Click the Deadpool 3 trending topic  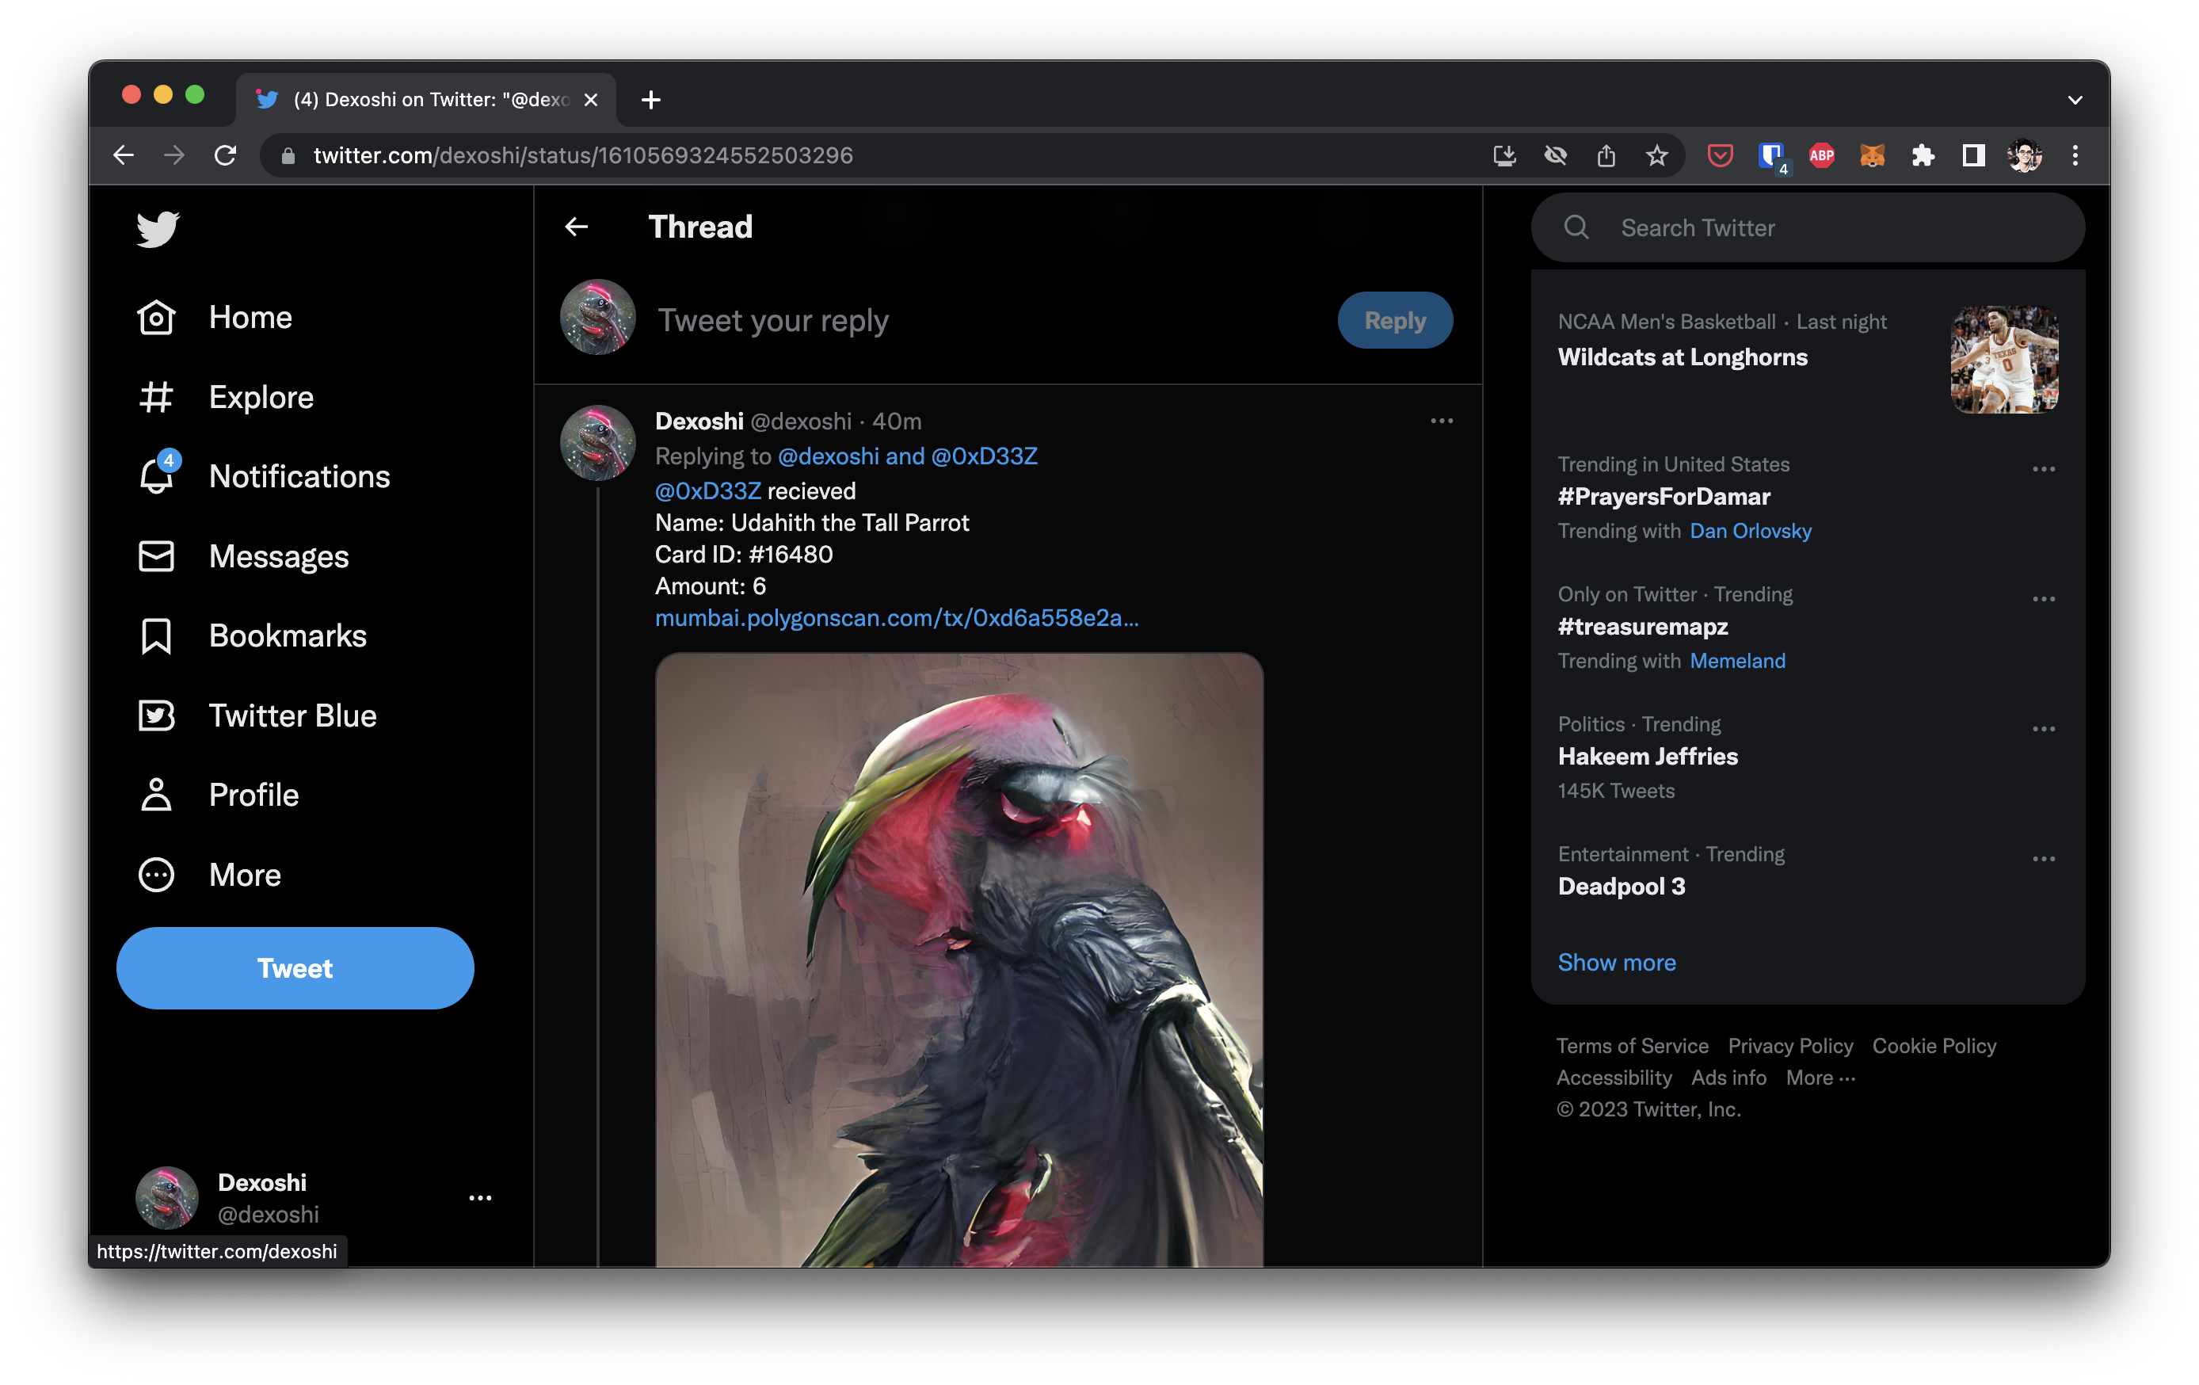1621,886
